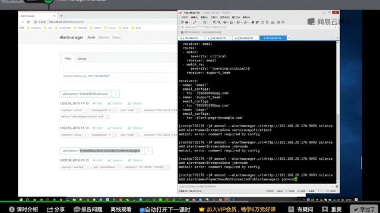Click 分享 share button

tap(56, 209)
